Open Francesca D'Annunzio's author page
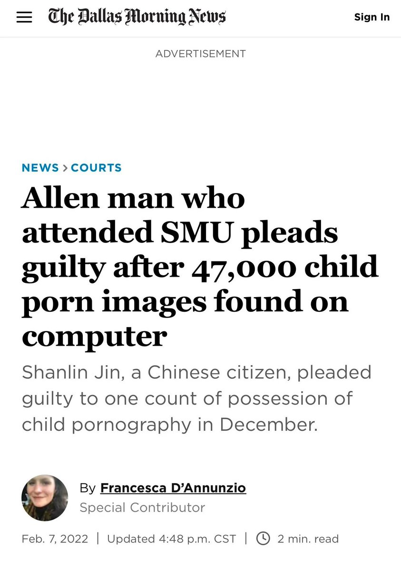 [173, 488]
